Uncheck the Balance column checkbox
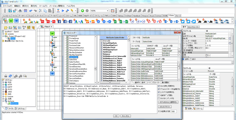 click(101, 54)
